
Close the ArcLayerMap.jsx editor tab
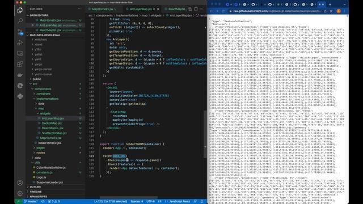click(158, 9)
